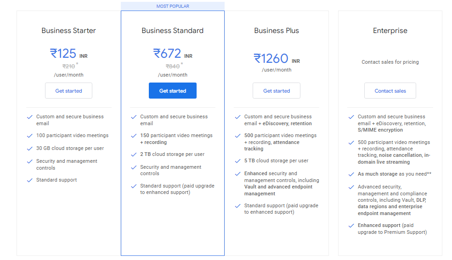This screenshot has width=452, height=260.
Task: Click checkmark next to 5 TB cloud storage
Action: pyautogui.click(x=238, y=161)
